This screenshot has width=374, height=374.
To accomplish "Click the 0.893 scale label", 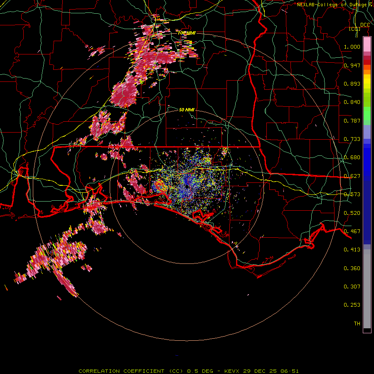I will click(352, 84).
